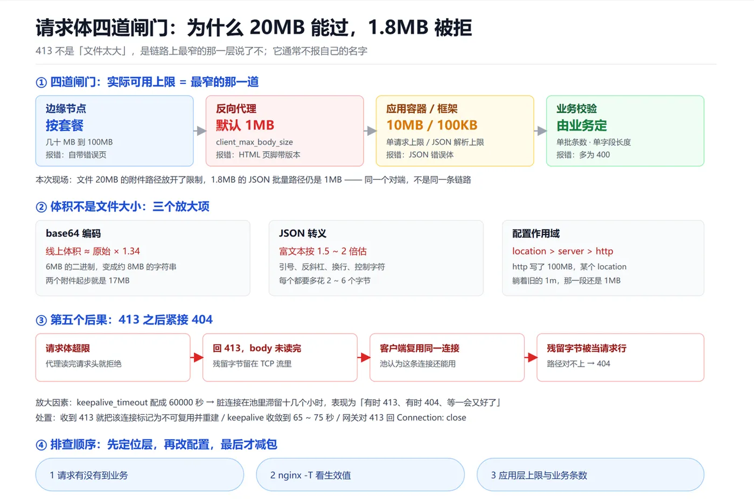This screenshot has width=754, height=503.
Task: Click the text '每个都要多花 2 ~ 6 个字节'
Action: coord(325,280)
